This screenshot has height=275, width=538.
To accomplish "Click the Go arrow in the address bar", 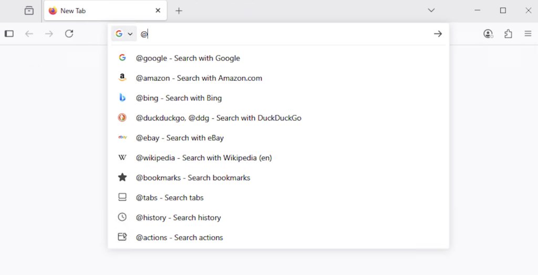I will point(438,34).
